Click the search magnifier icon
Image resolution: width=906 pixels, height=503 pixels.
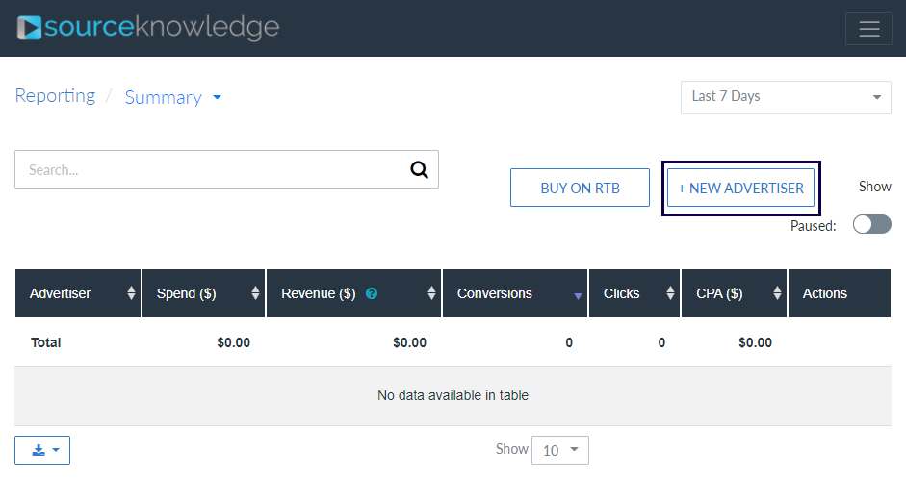coord(419,169)
